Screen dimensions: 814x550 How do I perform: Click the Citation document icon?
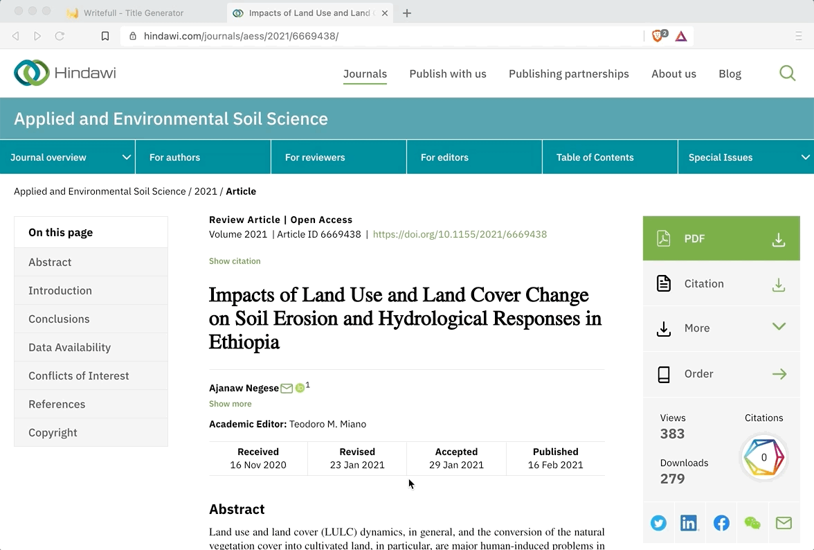tap(663, 283)
